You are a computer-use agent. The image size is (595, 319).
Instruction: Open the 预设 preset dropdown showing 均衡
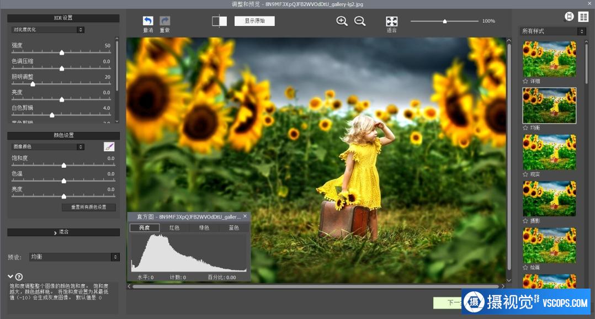75,257
